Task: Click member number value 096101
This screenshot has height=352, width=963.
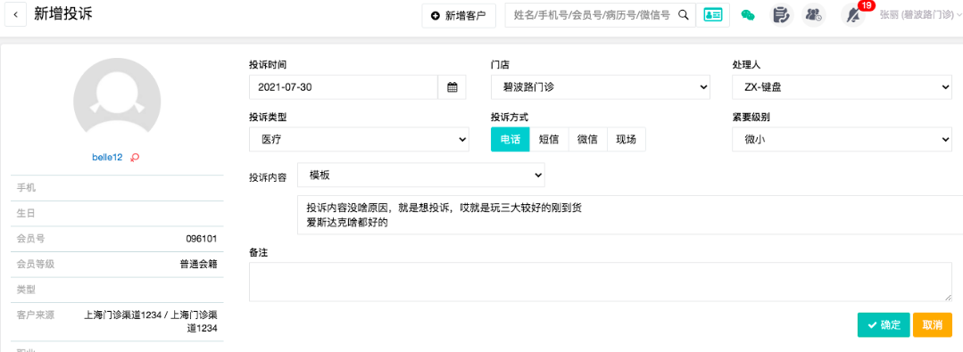Action: (x=202, y=239)
